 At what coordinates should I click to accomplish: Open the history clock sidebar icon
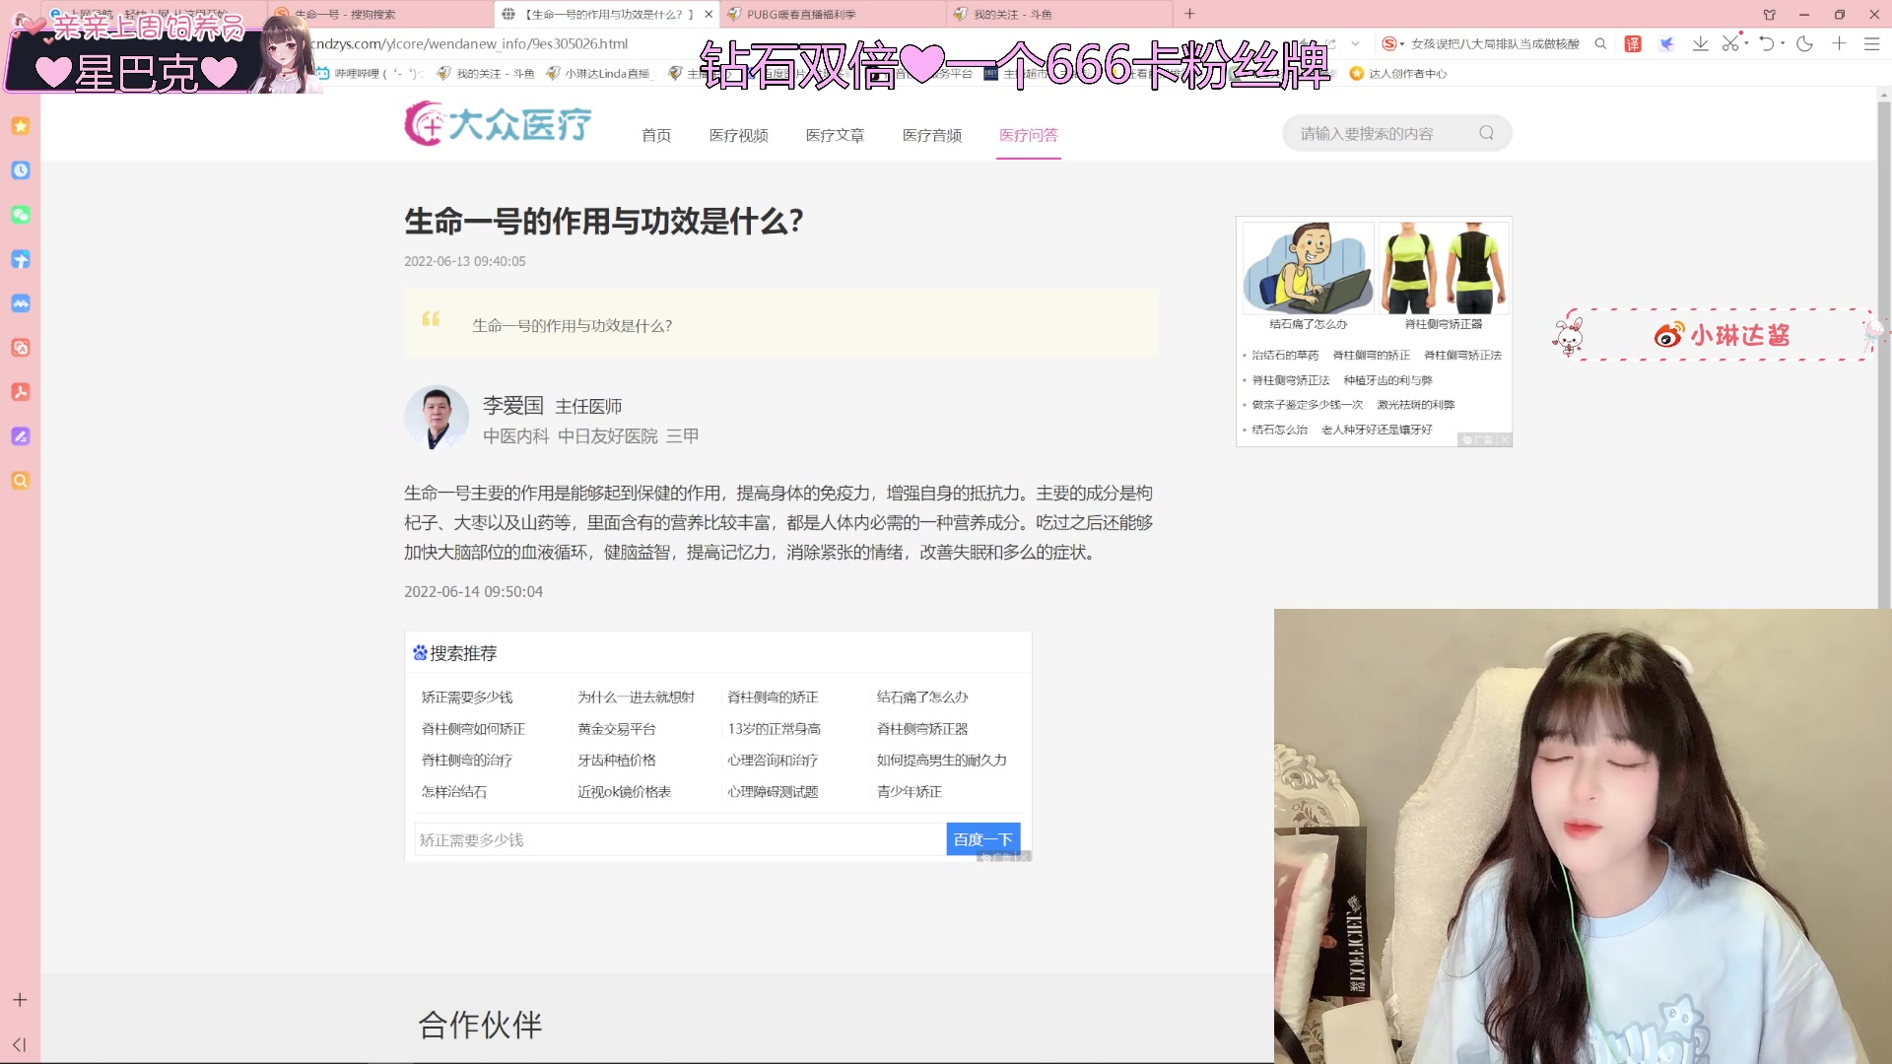point(20,170)
